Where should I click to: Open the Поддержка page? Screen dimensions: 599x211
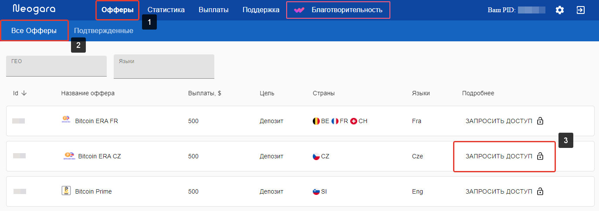pyautogui.click(x=261, y=10)
